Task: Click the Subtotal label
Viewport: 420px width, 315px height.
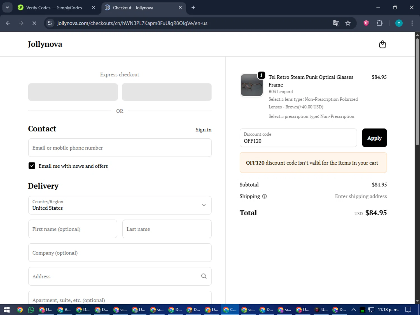Action: (249, 185)
